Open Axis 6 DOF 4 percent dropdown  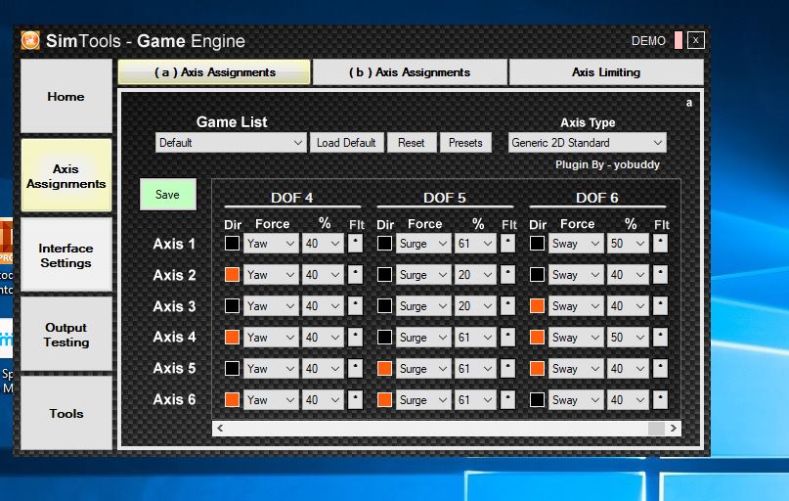(x=322, y=400)
